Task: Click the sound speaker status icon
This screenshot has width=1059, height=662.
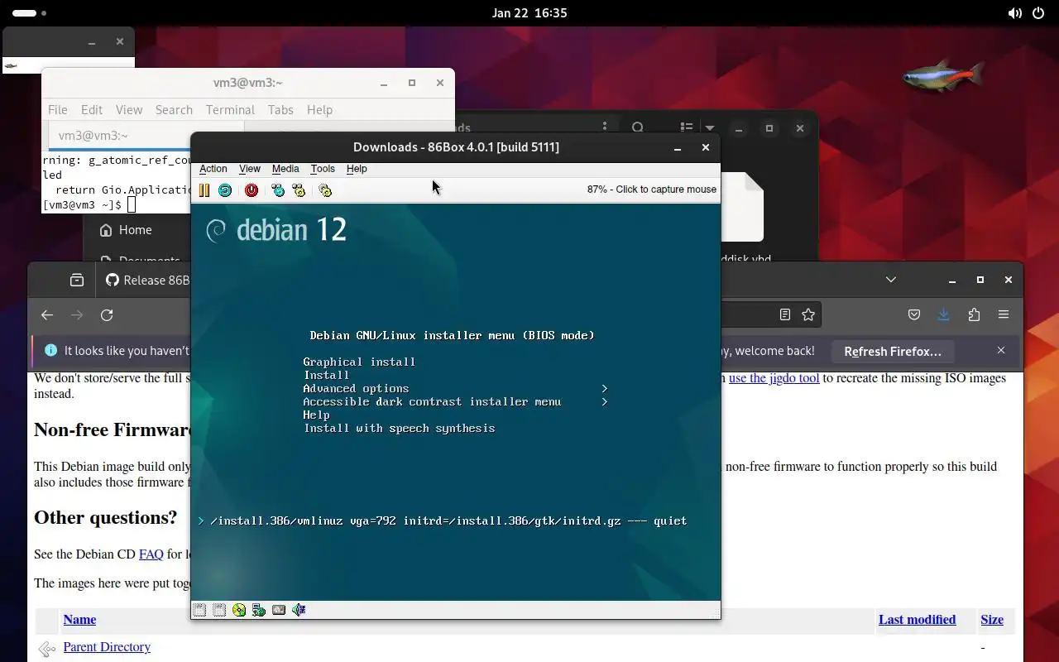Action: pos(299,610)
